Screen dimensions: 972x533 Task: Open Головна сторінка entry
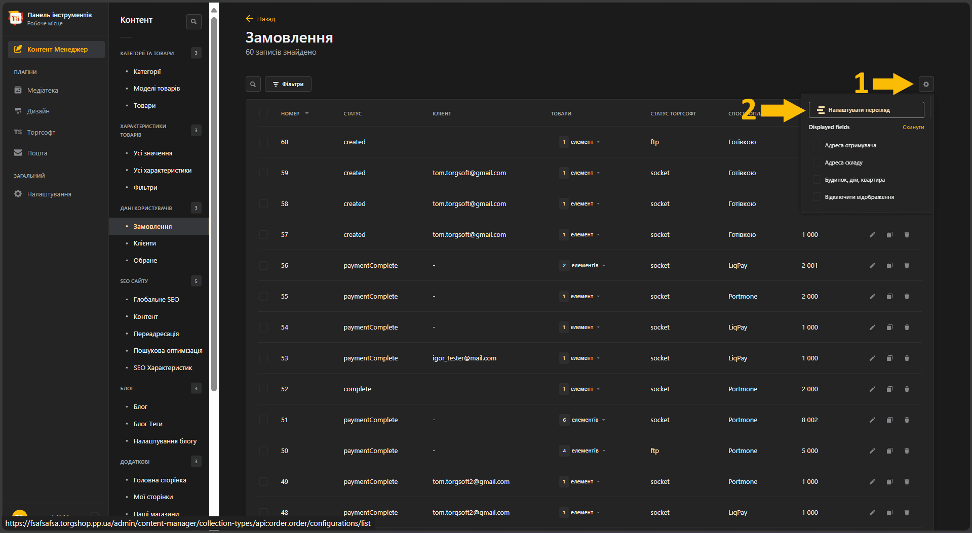(x=160, y=480)
